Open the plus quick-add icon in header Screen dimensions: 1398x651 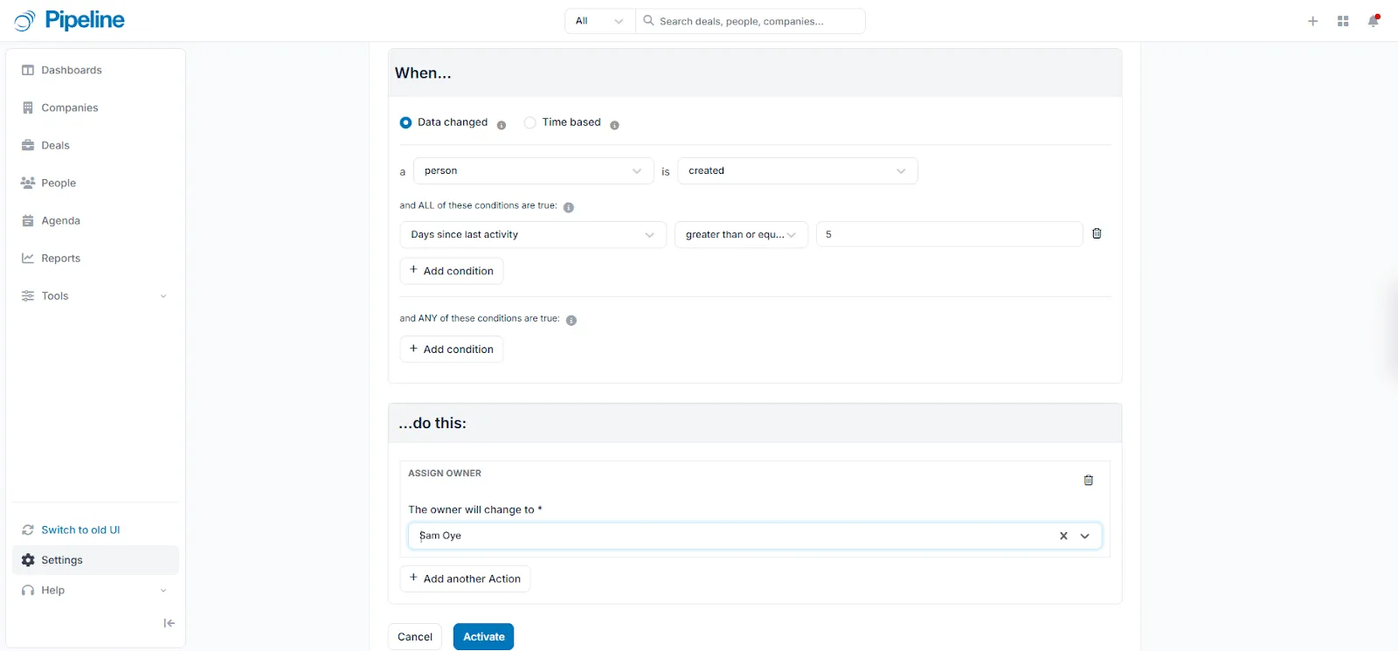point(1312,21)
